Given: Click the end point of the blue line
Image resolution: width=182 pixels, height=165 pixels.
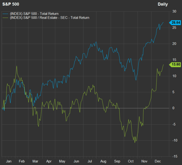Looking at the screenshot, I should (164, 23).
